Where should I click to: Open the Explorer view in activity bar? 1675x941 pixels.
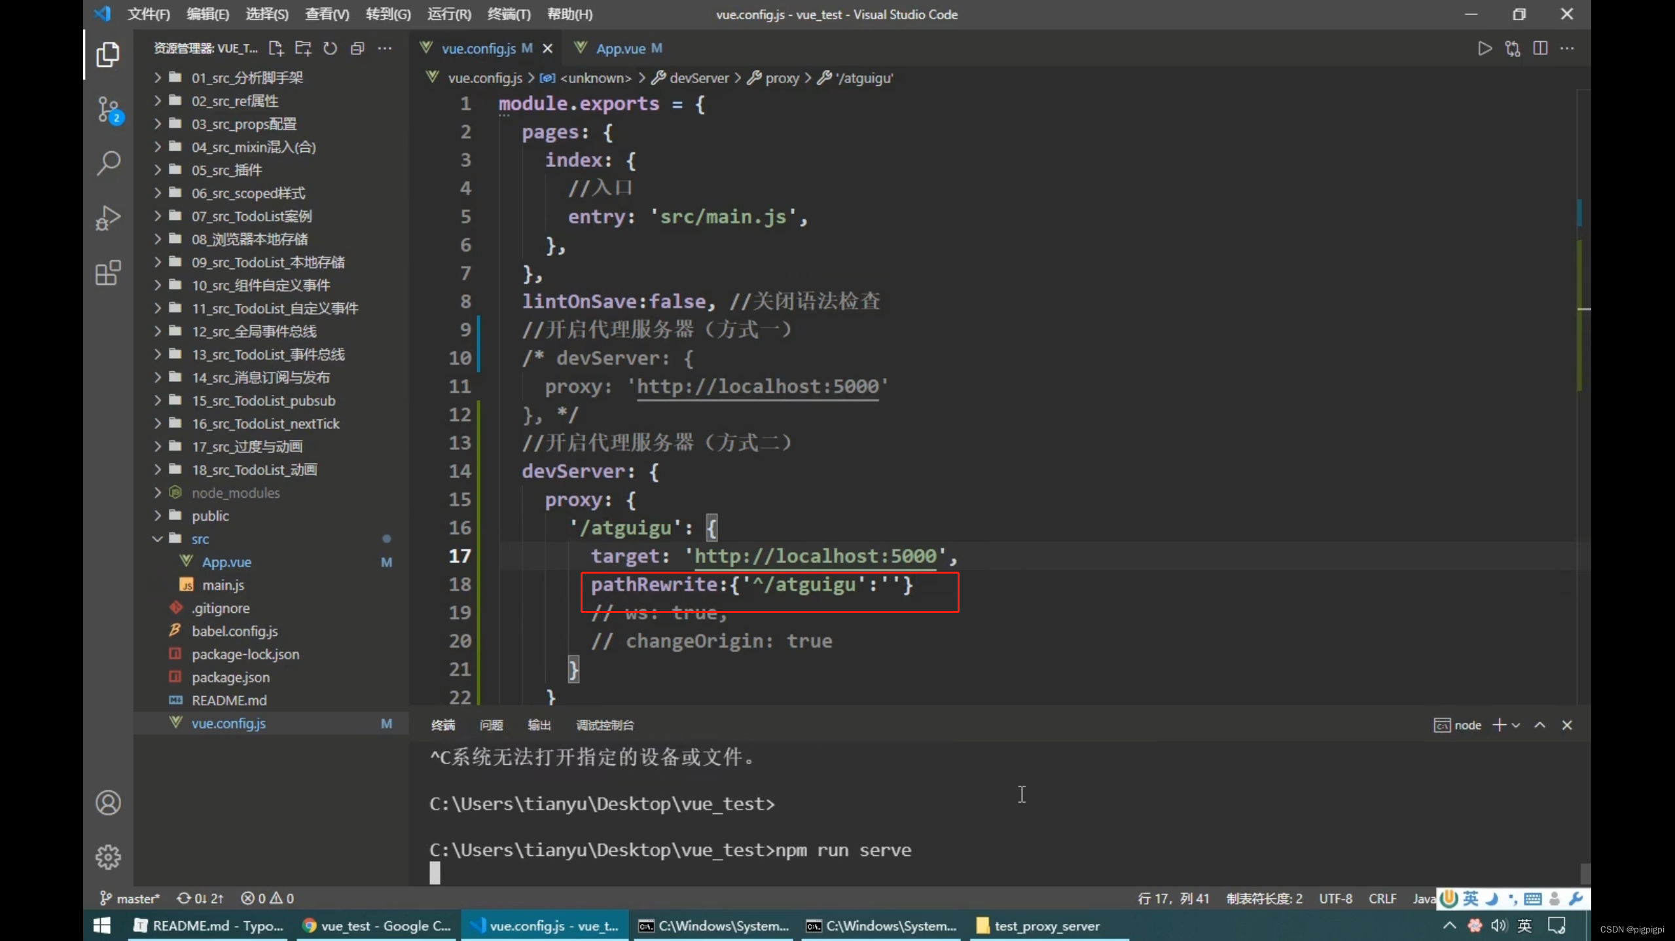coord(108,54)
